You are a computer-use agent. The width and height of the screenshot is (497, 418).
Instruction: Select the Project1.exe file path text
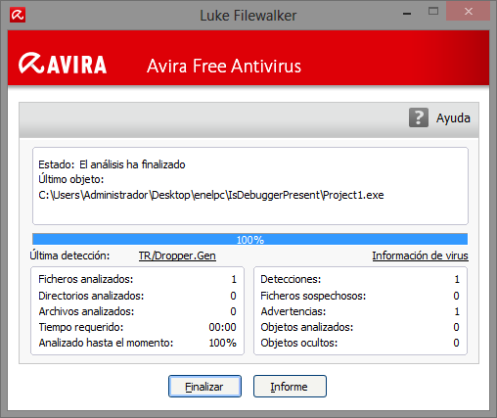(x=211, y=195)
